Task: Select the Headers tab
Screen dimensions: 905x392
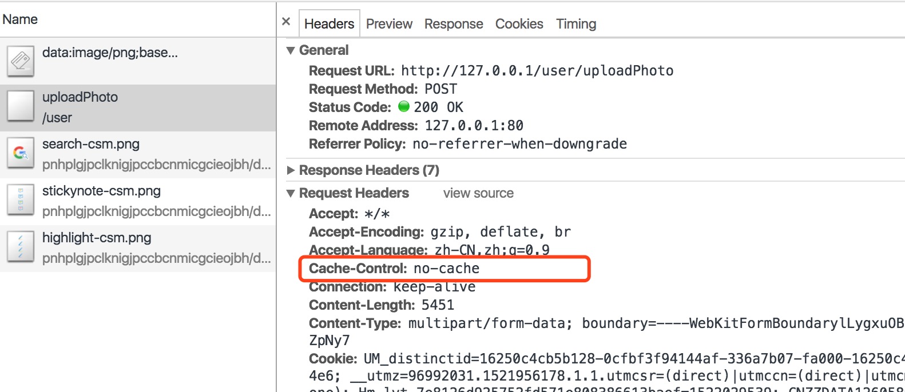Action: tap(329, 24)
